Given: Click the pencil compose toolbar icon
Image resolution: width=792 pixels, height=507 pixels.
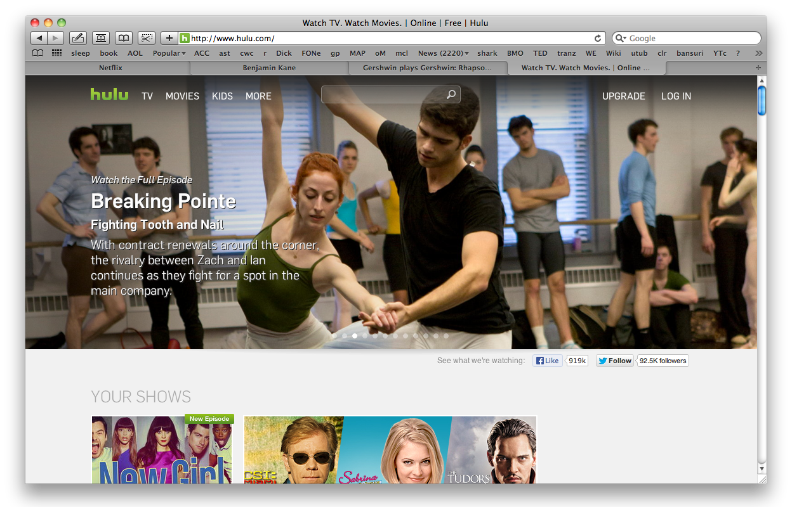Looking at the screenshot, I should point(77,38).
